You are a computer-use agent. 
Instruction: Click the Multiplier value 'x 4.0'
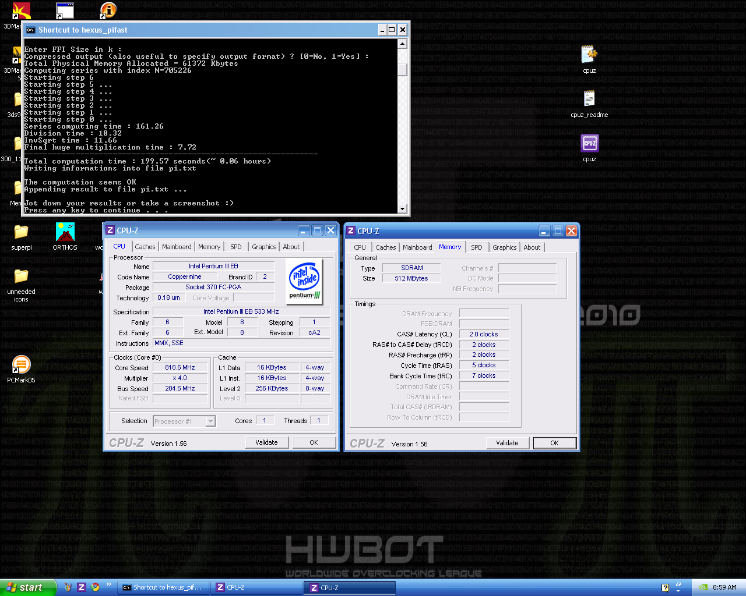tap(180, 378)
